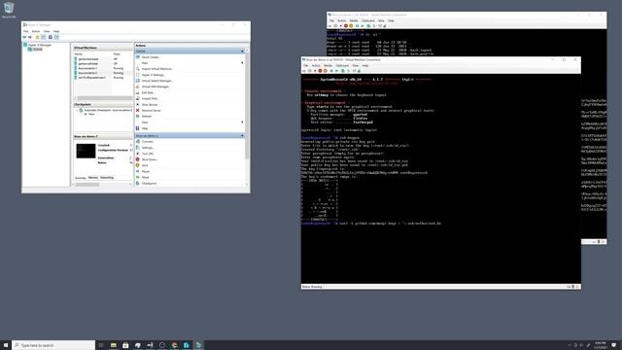Expand New submenu arrow in Actions pane
The height and width of the screenshot is (350, 622).
(242, 62)
